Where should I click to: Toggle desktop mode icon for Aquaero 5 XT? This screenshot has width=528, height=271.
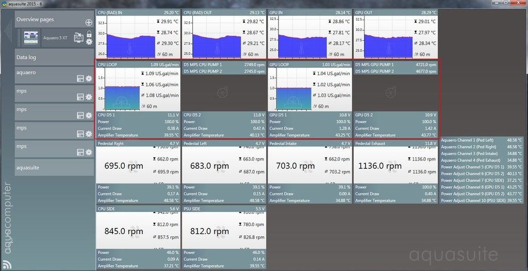coord(79,37)
